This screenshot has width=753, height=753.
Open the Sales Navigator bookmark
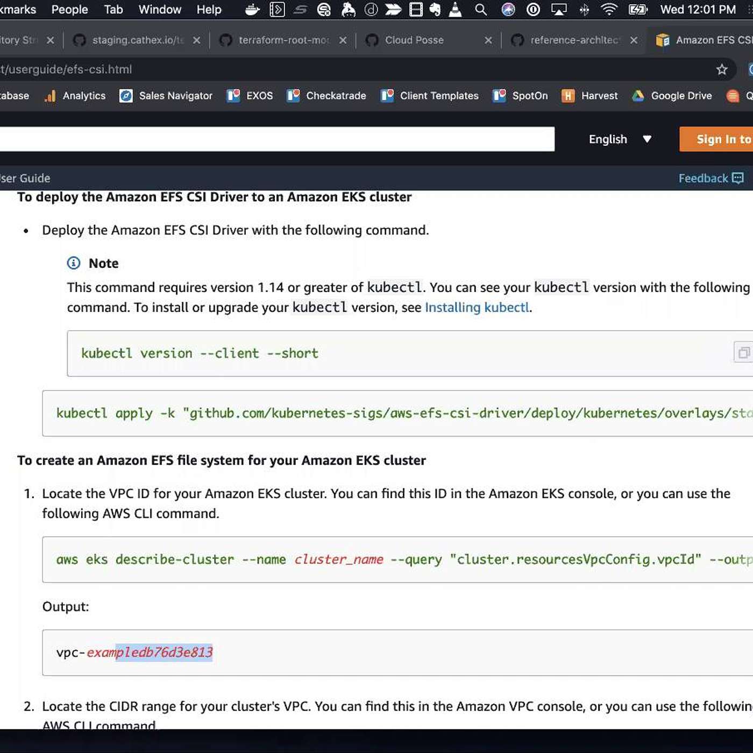pyautogui.click(x=166, y=96)
